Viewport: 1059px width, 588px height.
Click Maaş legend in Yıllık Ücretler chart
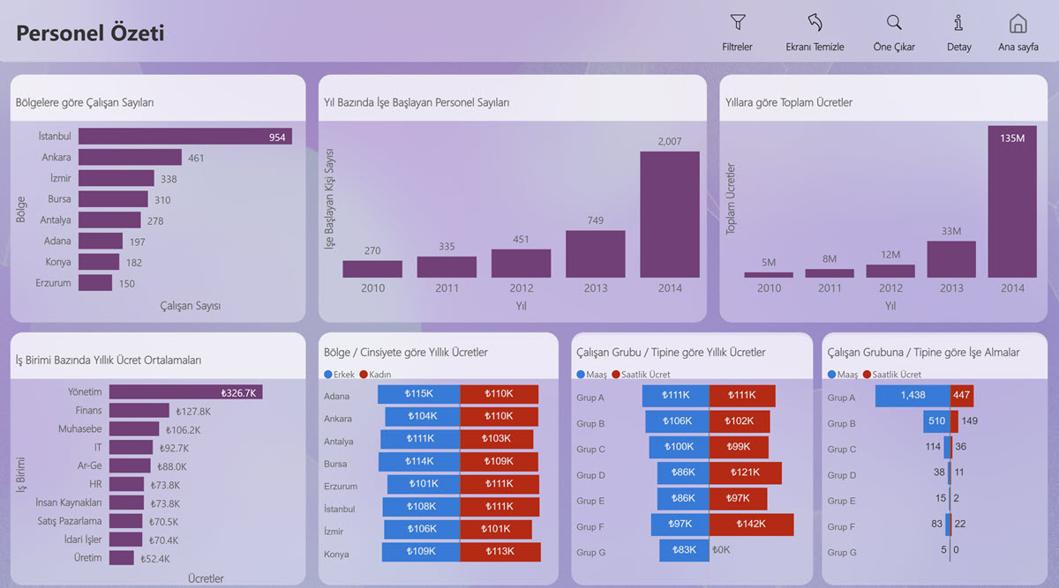[x=591, y=375]
